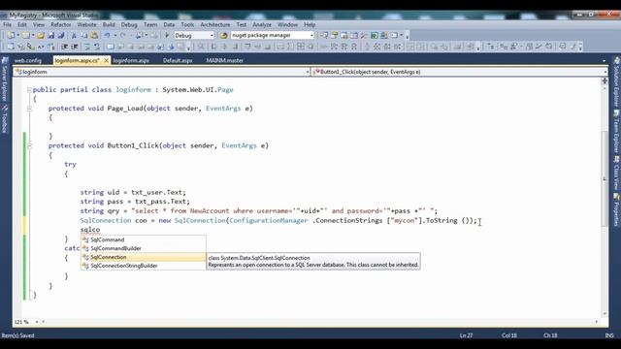Click decrease indent toolbar icon
The height and width of the screenshot is (349, 621).
[x=65, y=47]
